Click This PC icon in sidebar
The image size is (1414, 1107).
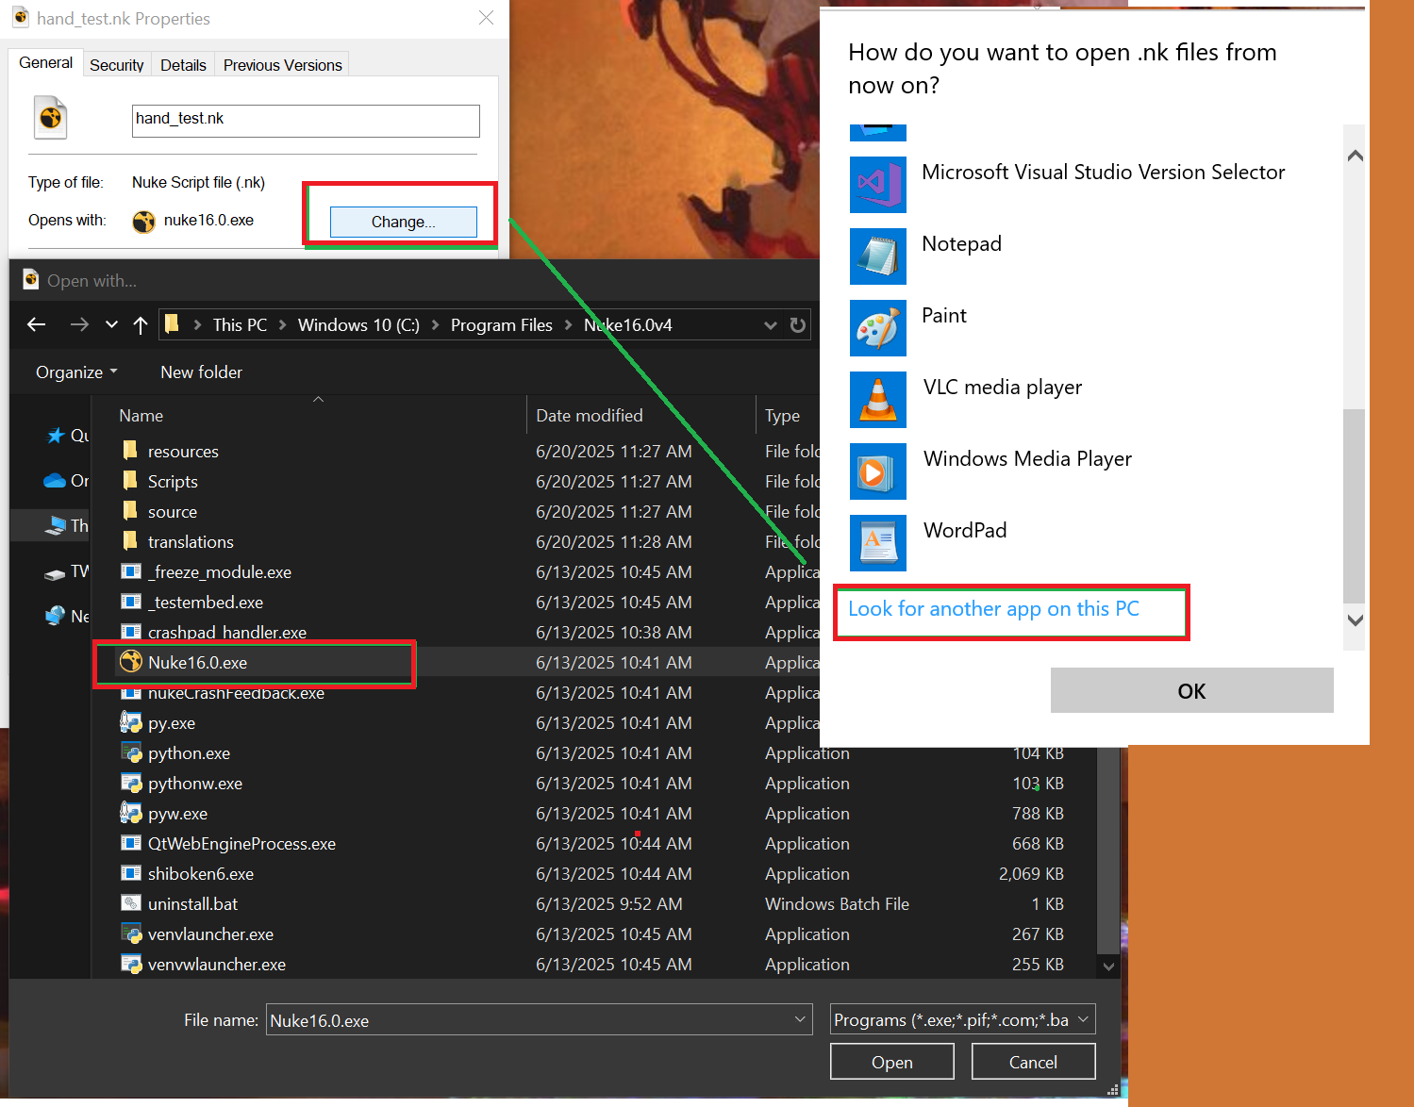click(x=56, y=526)
